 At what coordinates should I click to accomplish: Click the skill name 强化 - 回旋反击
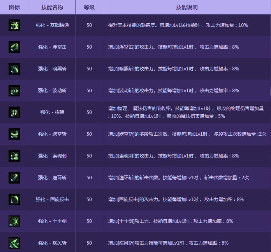tap(52, 199)
